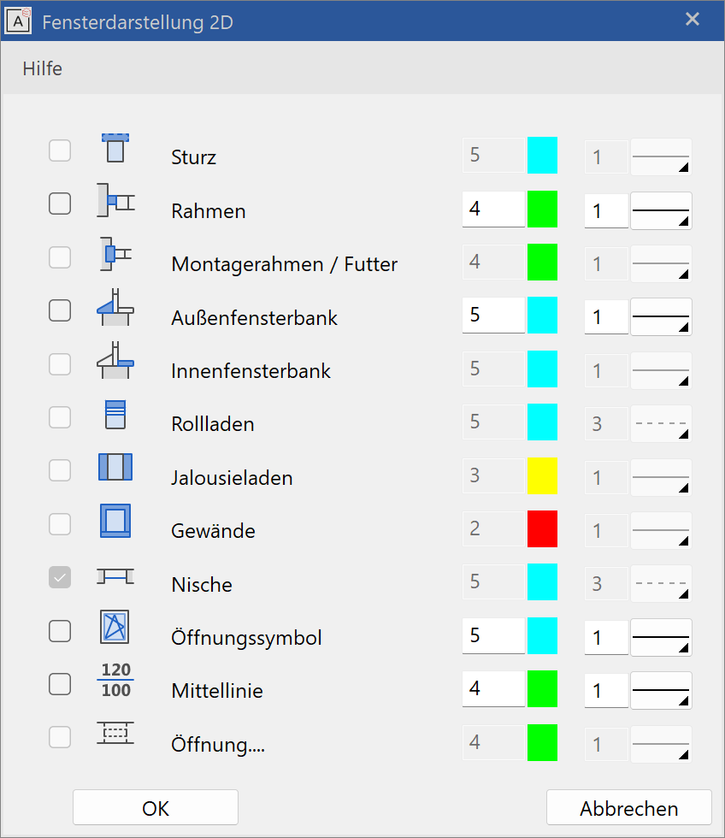Click the Rollladen shutter icon

pyautogui.click(x=115, y=415)
